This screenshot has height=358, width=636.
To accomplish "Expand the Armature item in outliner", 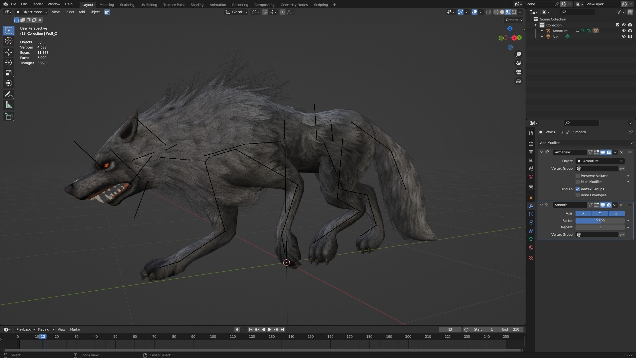I will [x=542, y=31].
